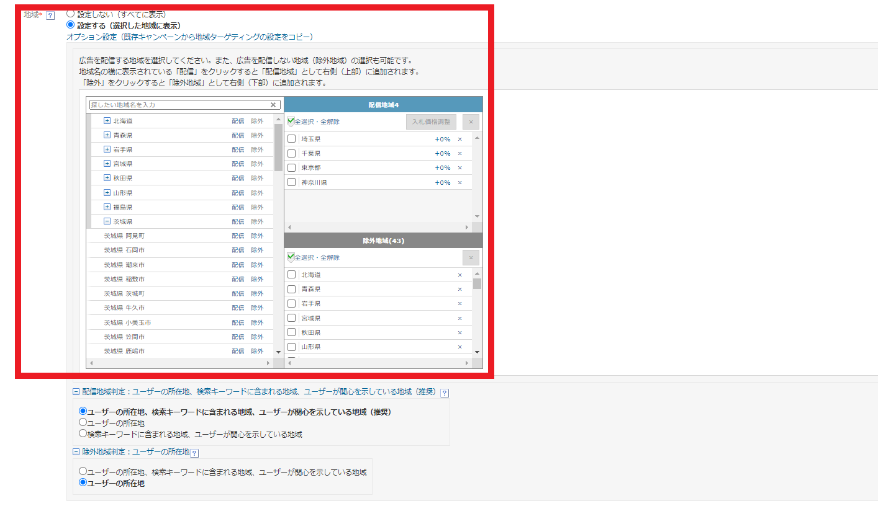
Task: Open the help icon next to 地域 label
Action: coord(50,15)
